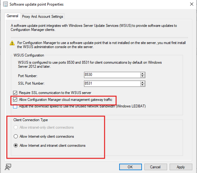Viewport: 197px width, 173px height.
Task: Click the yellow warning triangle icon
Action: (x=12, y=43)
